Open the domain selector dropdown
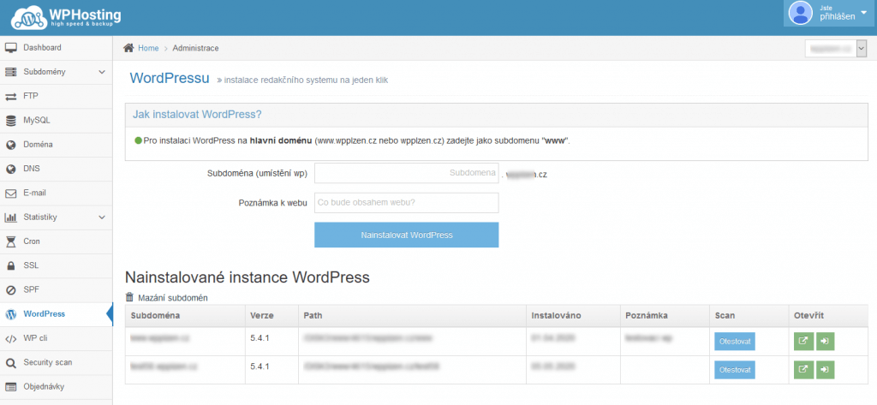This screenshot has width=877, height=405. click(836, 49)
